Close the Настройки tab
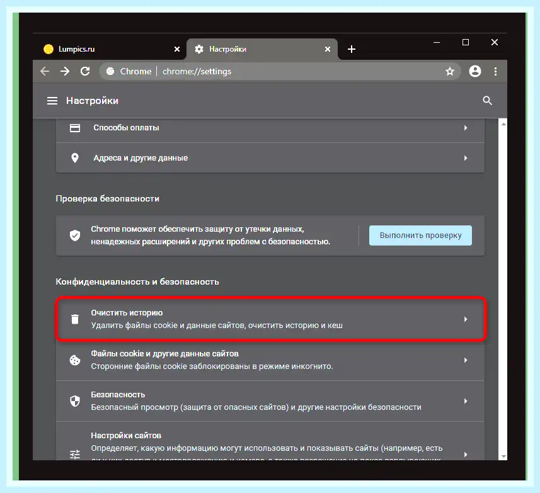 point(328,49)
